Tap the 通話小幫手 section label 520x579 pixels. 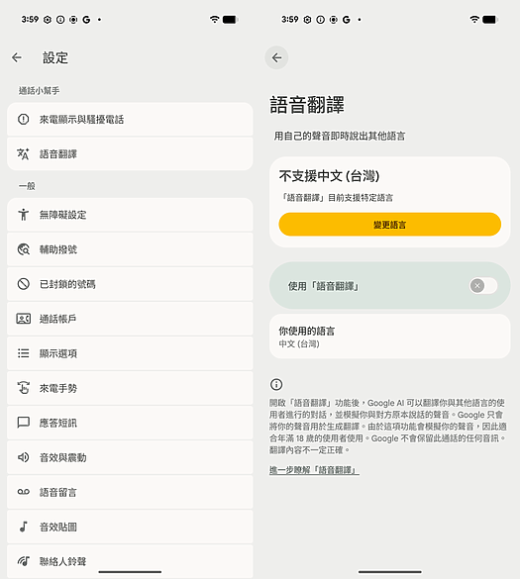tap(39, 90)
